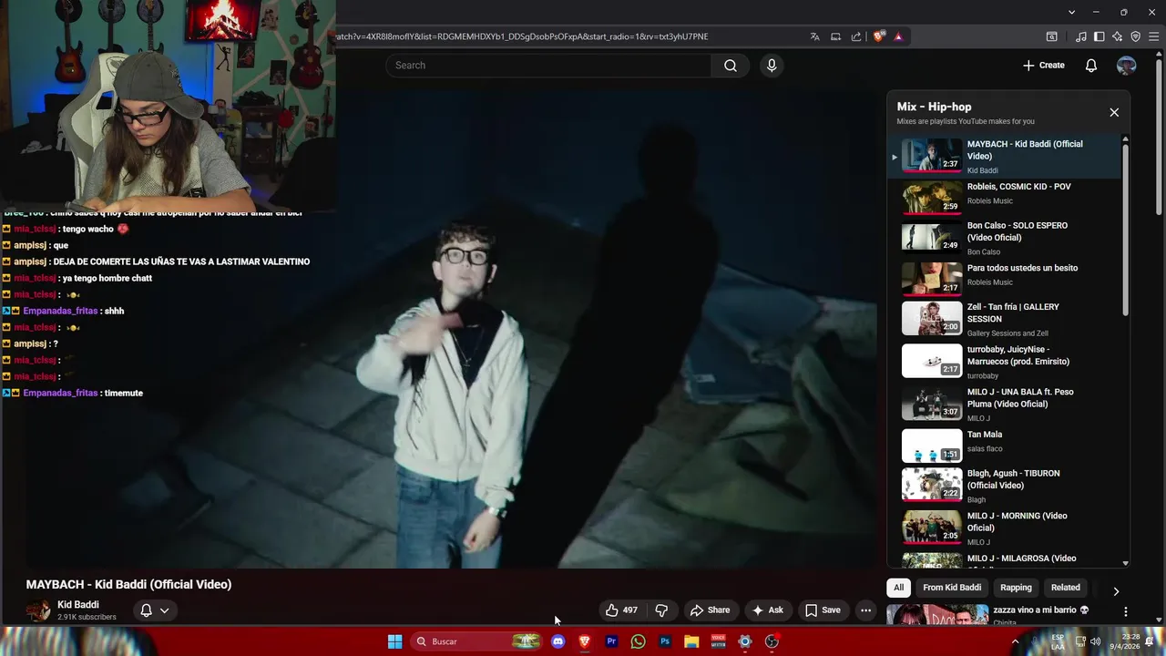Close the Mix - Hip-hop playlist panel
Screen dimensions: 1166x656
tap(1113, 112)
